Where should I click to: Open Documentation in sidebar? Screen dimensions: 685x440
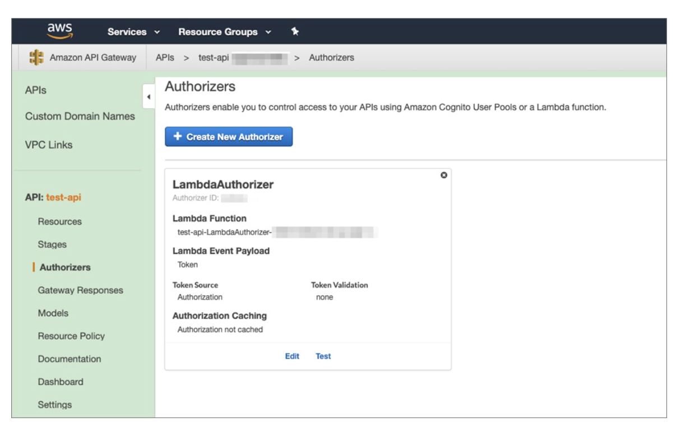click(70, 359)
